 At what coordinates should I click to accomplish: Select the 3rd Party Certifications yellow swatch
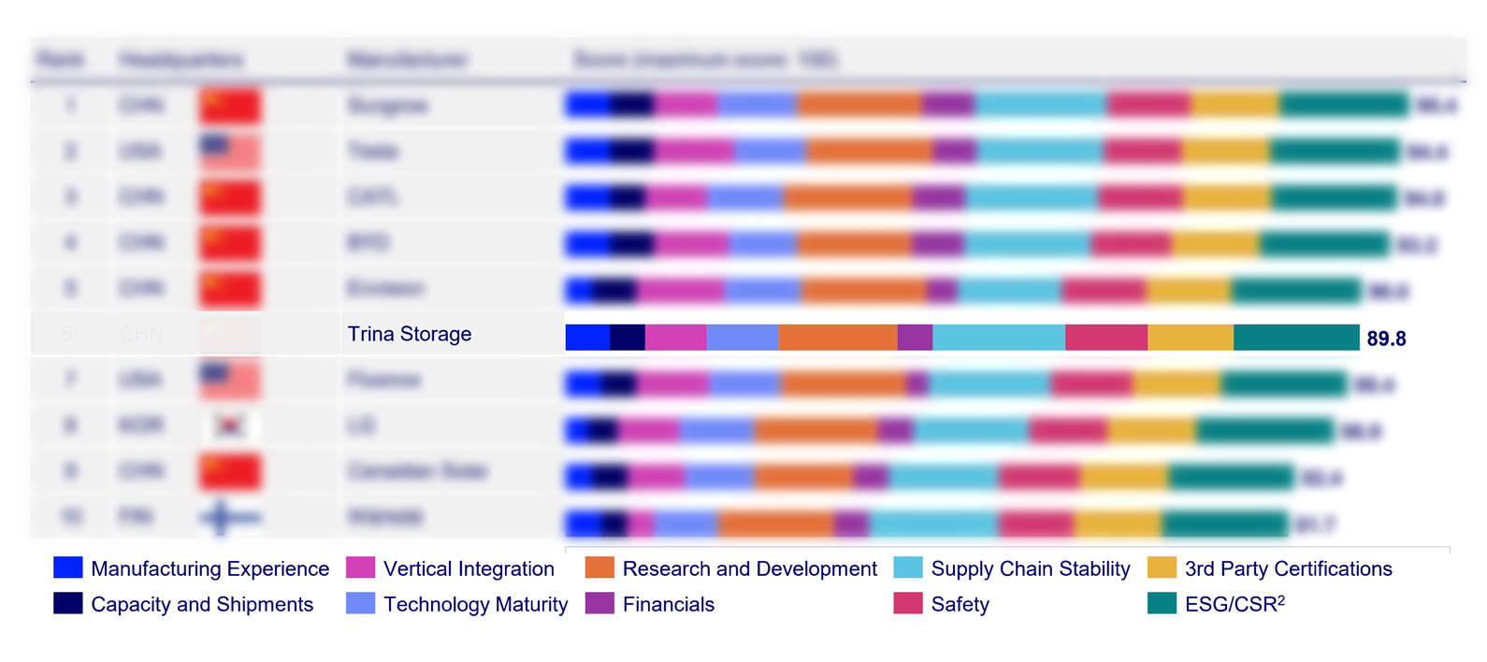[x=1162, y=568]
